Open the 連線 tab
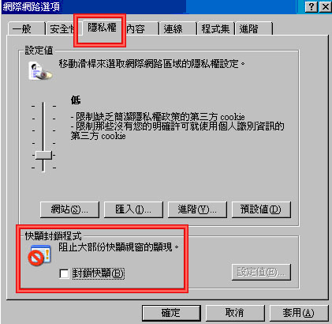Image resolution: width=332 pixels, height=324 pixels. [x=178, y=28]
